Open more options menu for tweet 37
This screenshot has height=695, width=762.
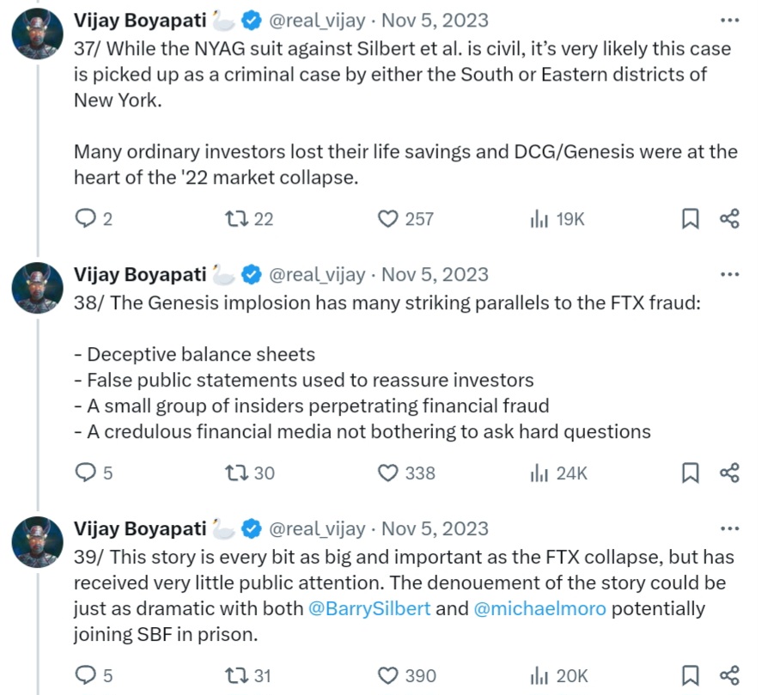click(729, 20)
